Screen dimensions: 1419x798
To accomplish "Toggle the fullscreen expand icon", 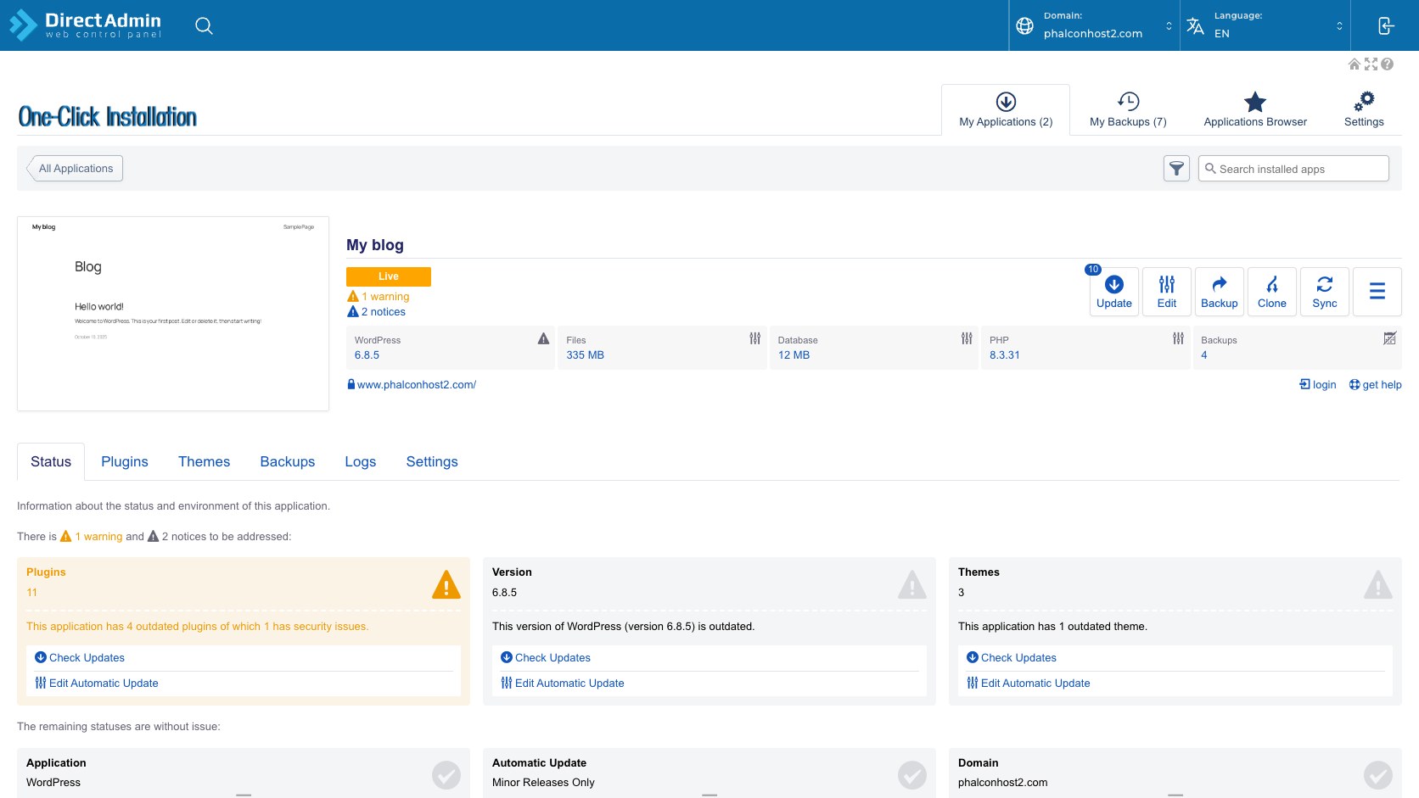I will tap(1371, 64).
